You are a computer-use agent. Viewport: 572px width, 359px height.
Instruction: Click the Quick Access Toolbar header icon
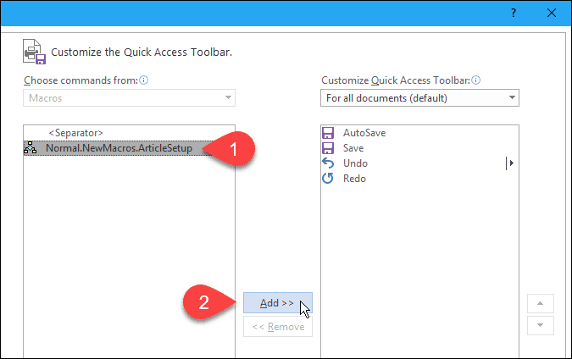[x=34, y=52]
